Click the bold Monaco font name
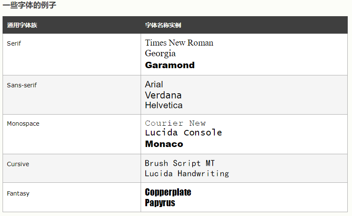352x216 pixels. pos(164,144)
